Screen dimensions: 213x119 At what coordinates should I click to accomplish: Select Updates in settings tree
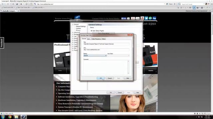point(79,28)
